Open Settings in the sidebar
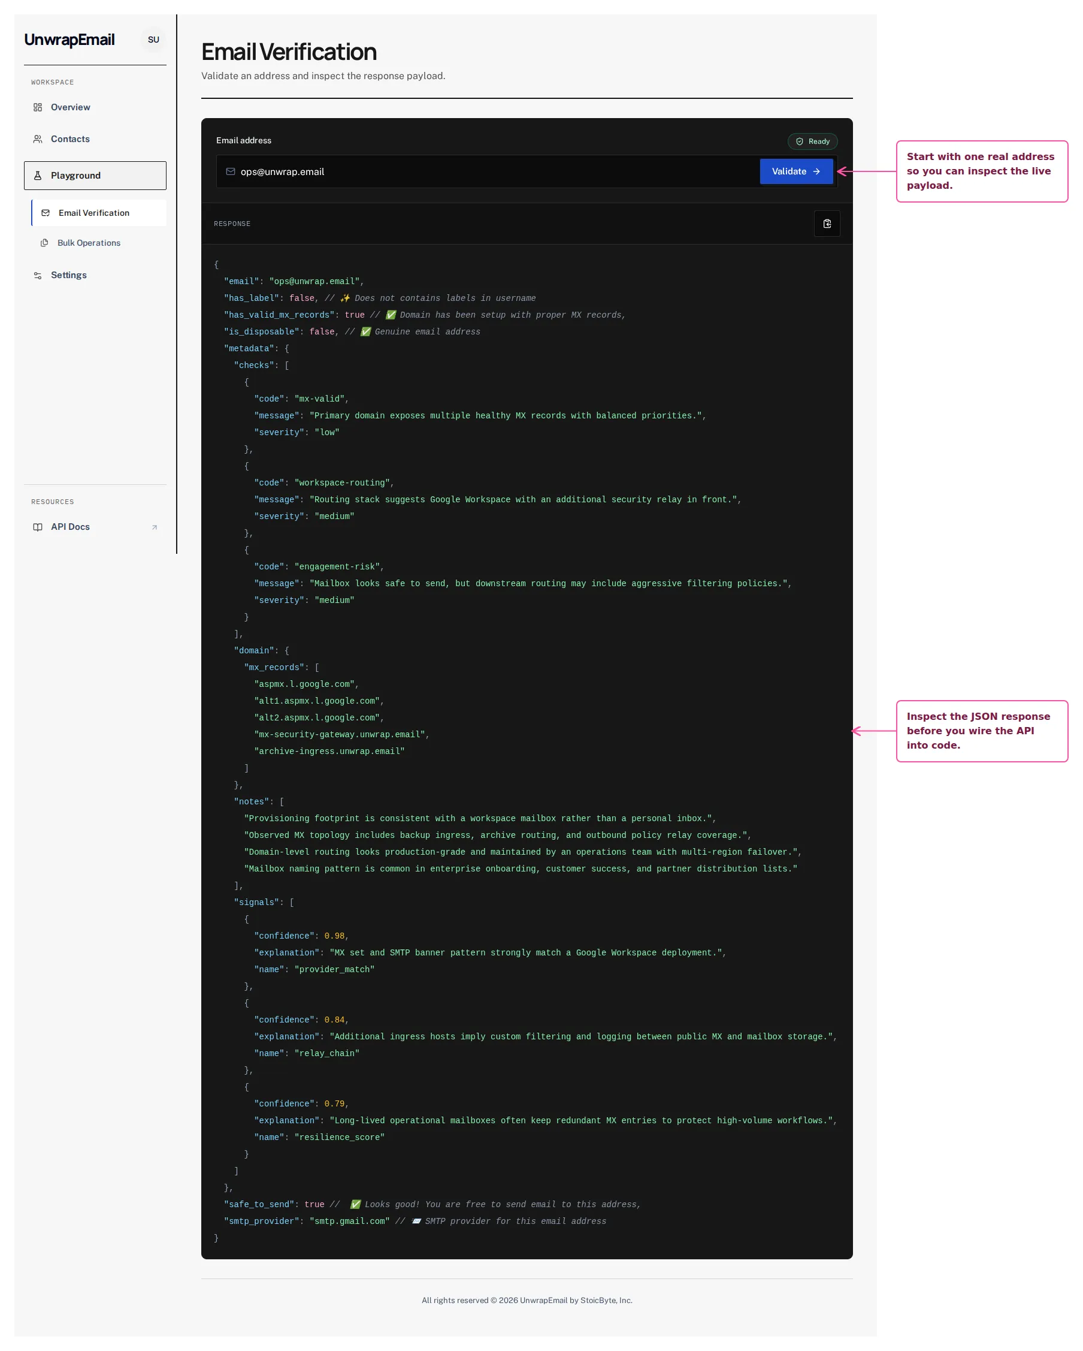Viewport: 1083px width, 1351px height. point(95,275)
